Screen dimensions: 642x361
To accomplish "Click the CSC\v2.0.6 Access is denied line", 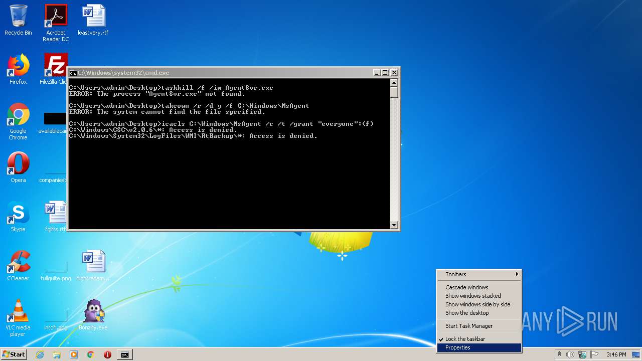I will click(x=153, y=130).
